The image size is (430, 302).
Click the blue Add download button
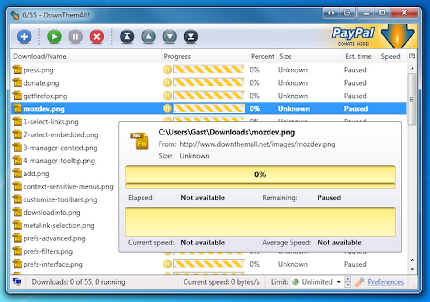[24, 37]
